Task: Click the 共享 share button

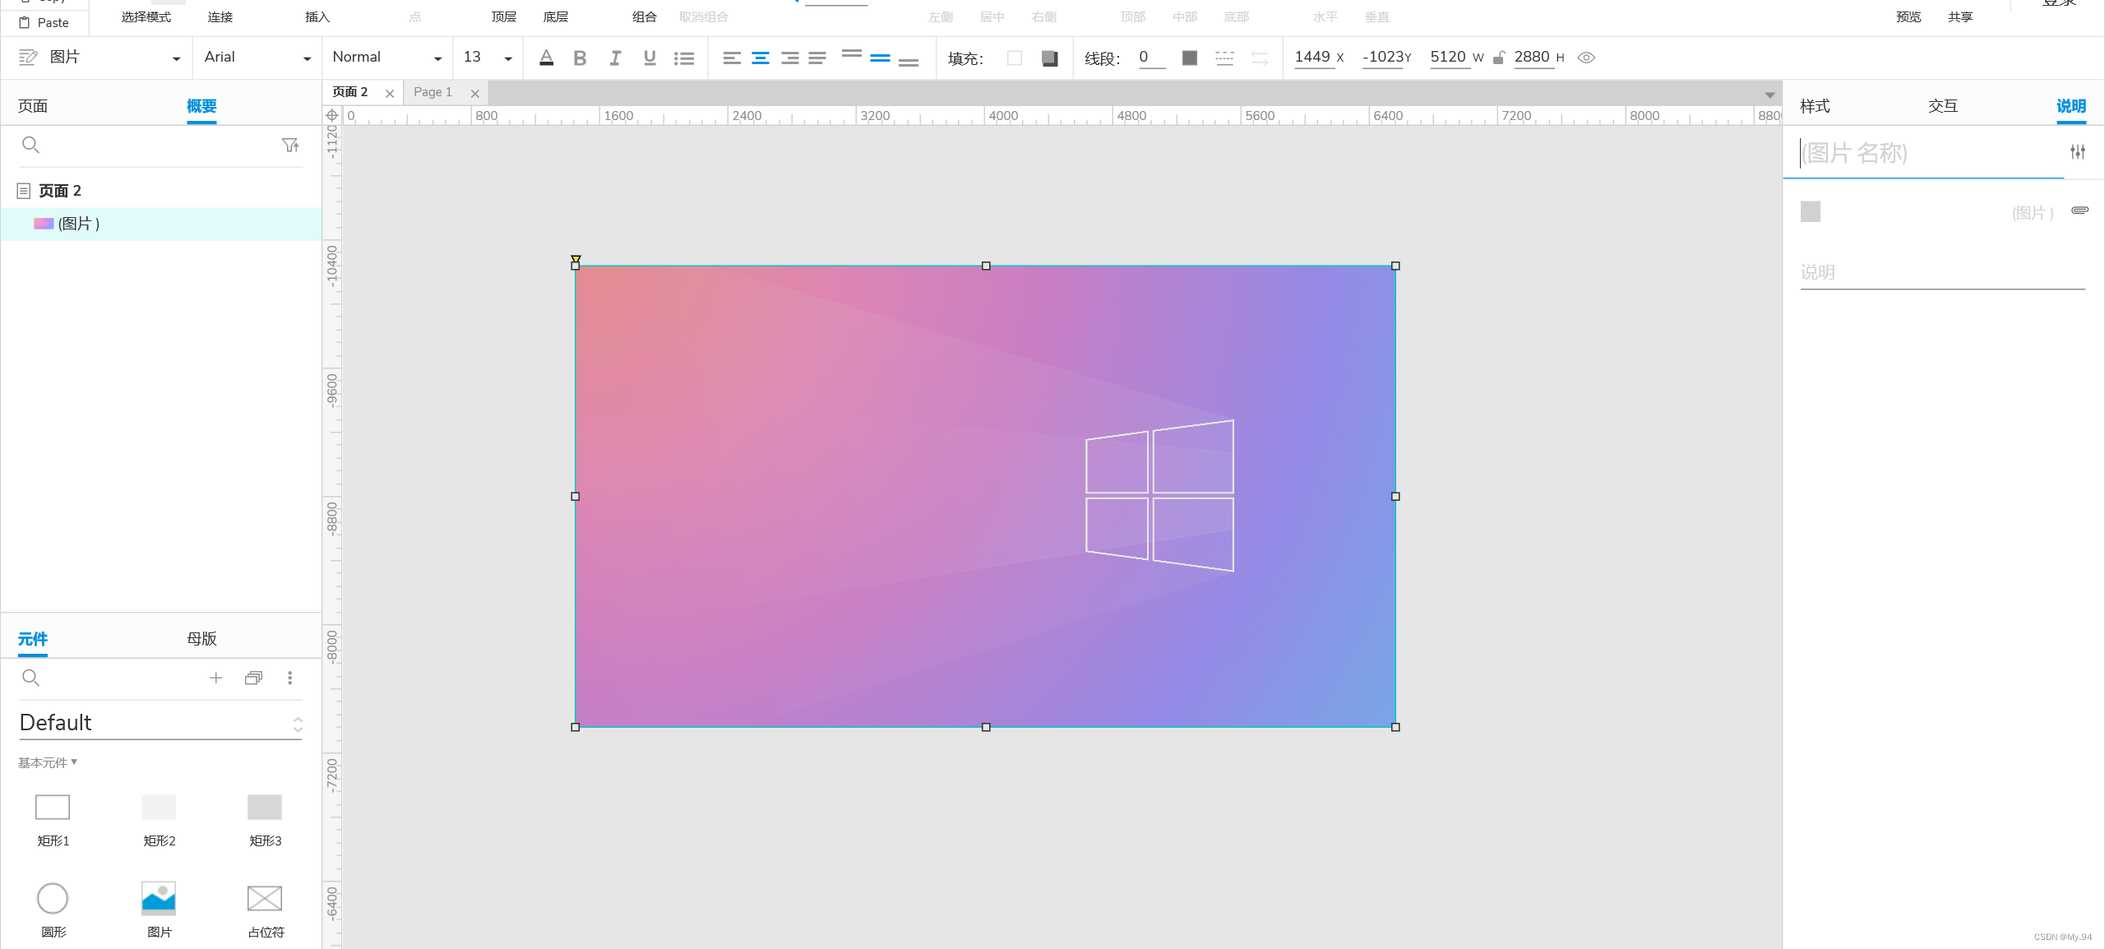Action: coord(1959,16)
